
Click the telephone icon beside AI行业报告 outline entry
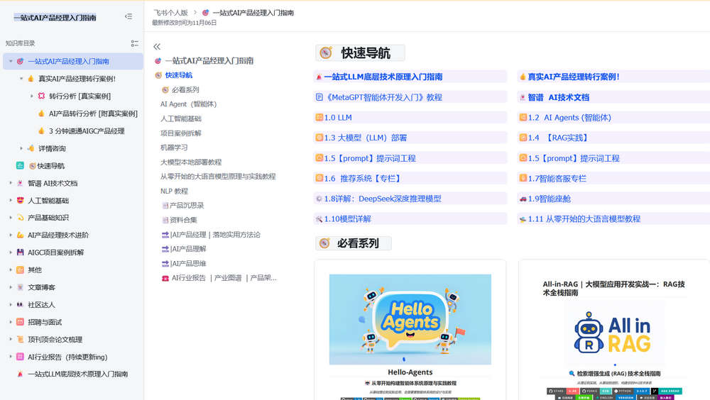click(165, 278)
